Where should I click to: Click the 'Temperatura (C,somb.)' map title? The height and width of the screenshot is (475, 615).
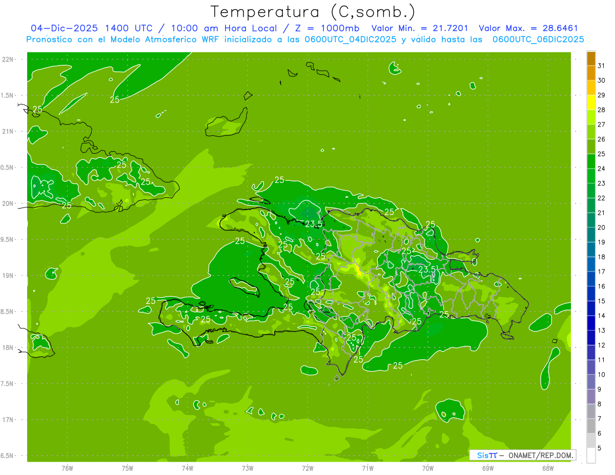313,12
